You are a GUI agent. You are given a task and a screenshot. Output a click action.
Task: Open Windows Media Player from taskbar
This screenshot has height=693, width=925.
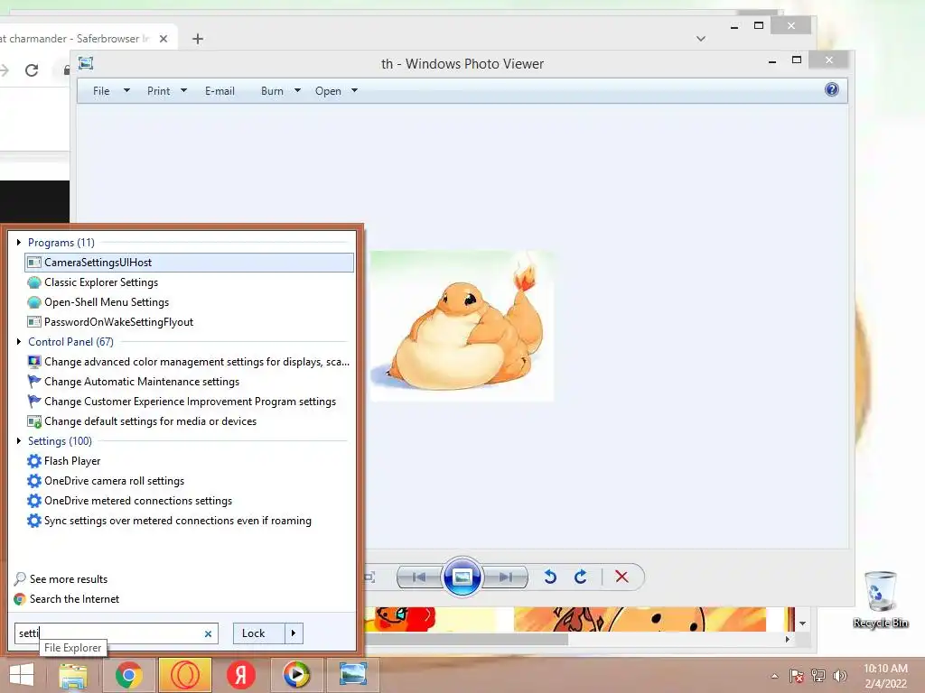[x=296, y=675]
